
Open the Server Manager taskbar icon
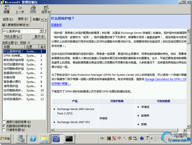[x=22, y=139]
